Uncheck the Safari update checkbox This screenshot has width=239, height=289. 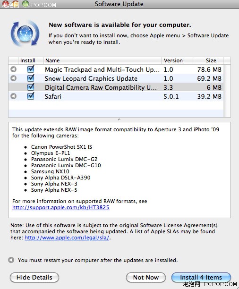31,96
